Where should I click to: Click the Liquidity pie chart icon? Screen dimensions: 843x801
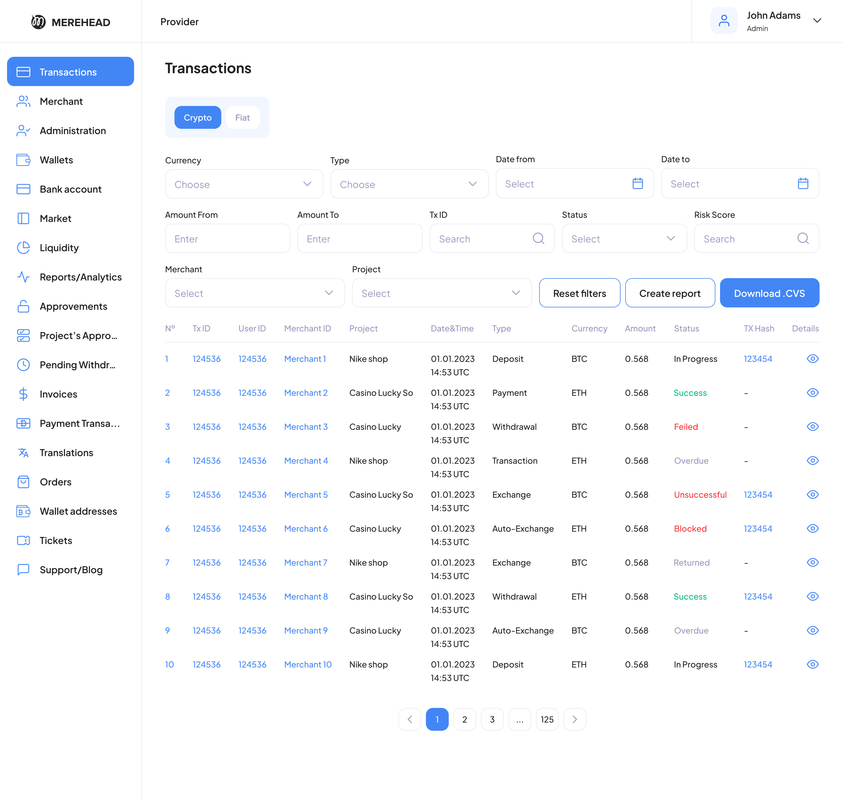[x=23, y=248]
